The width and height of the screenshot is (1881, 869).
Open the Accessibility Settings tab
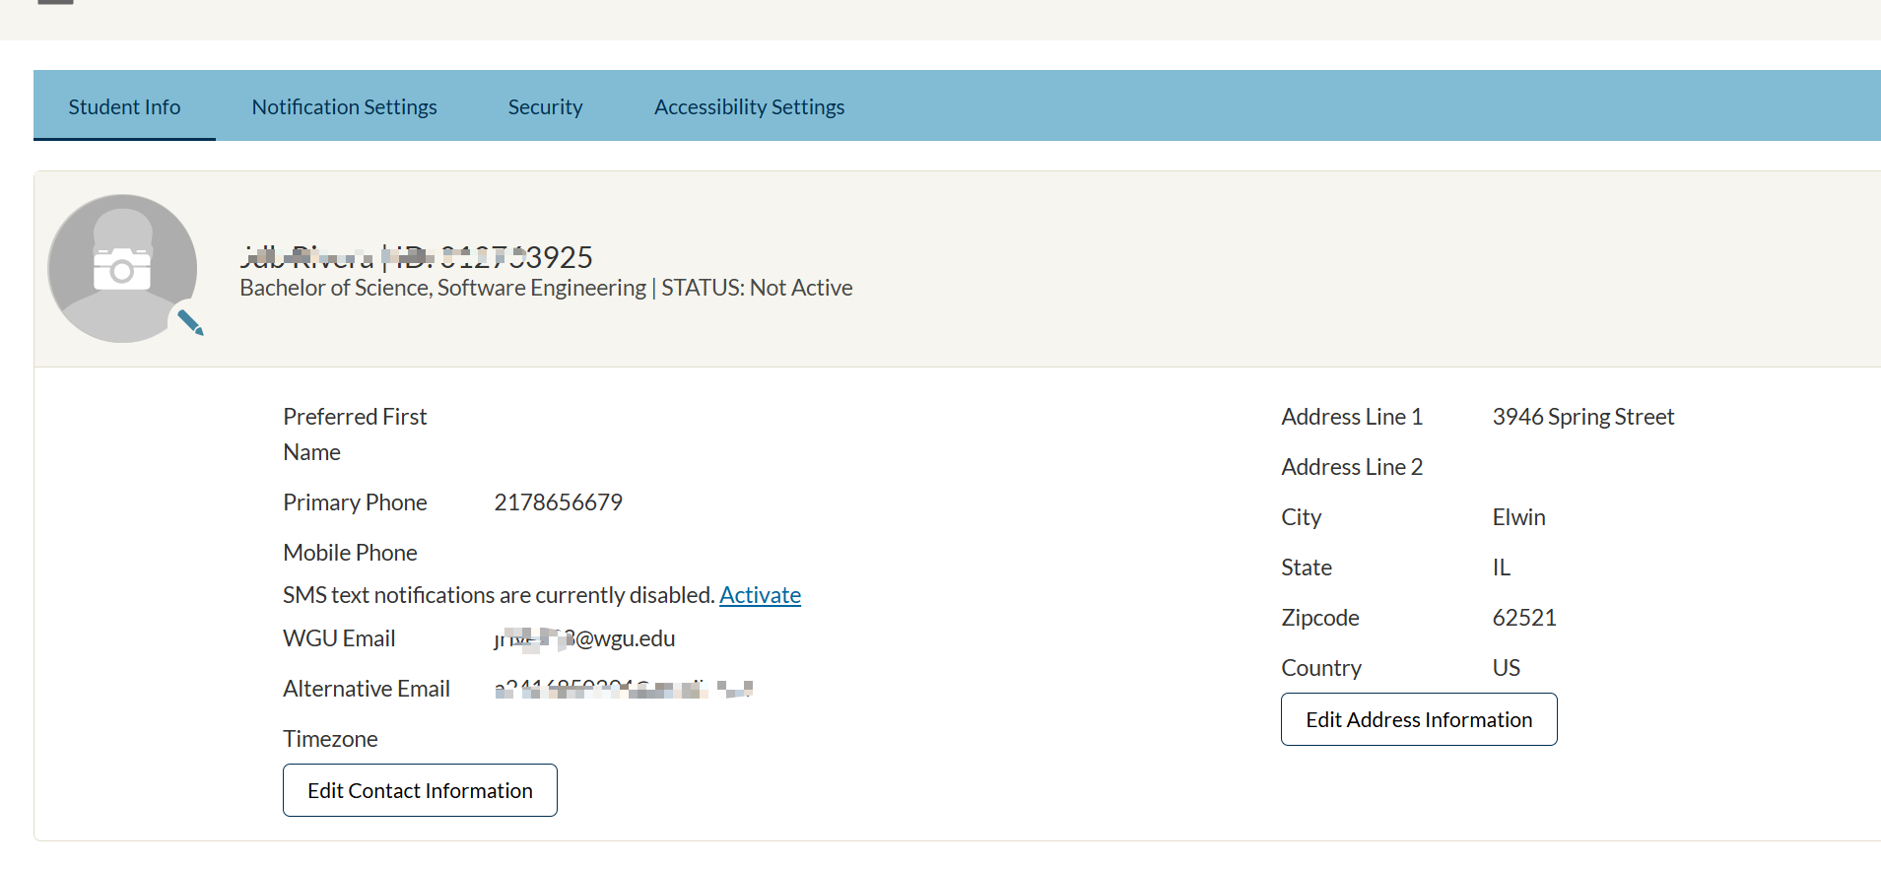point(749,106)
